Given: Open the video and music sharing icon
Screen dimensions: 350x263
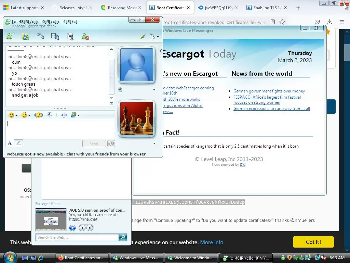Looking at the screenshot, I should (x=55, y=36).
